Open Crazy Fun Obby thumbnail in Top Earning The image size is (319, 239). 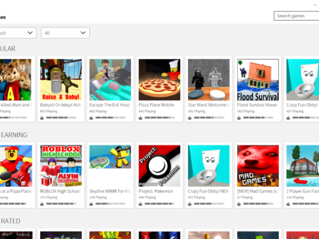pos(209,166)
